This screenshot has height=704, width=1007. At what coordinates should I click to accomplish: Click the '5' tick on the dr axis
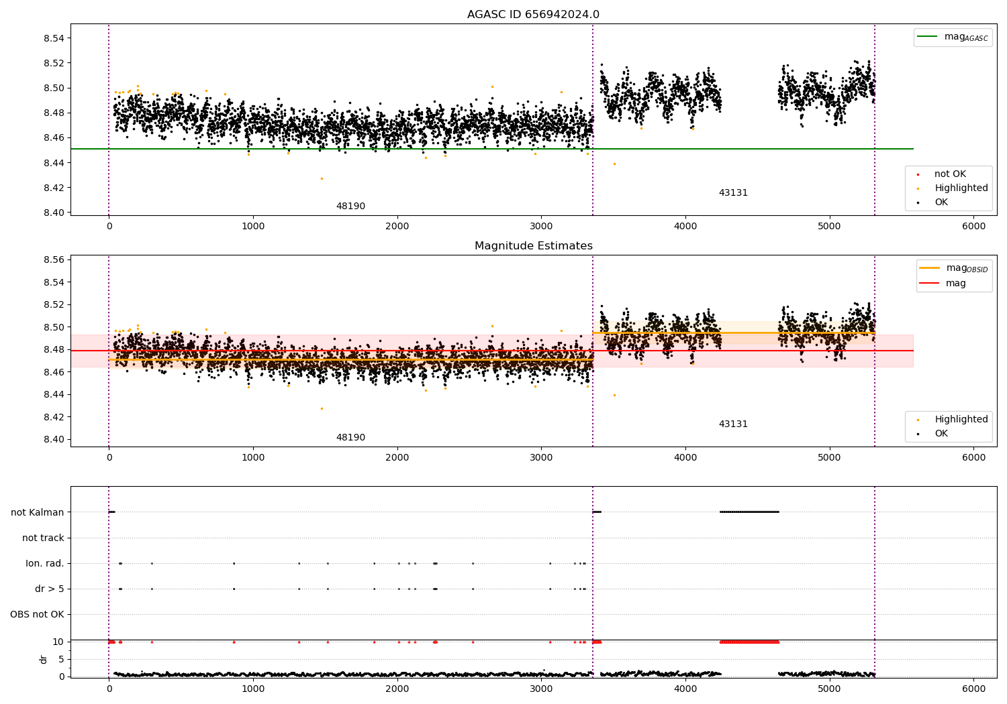point(61,660)
